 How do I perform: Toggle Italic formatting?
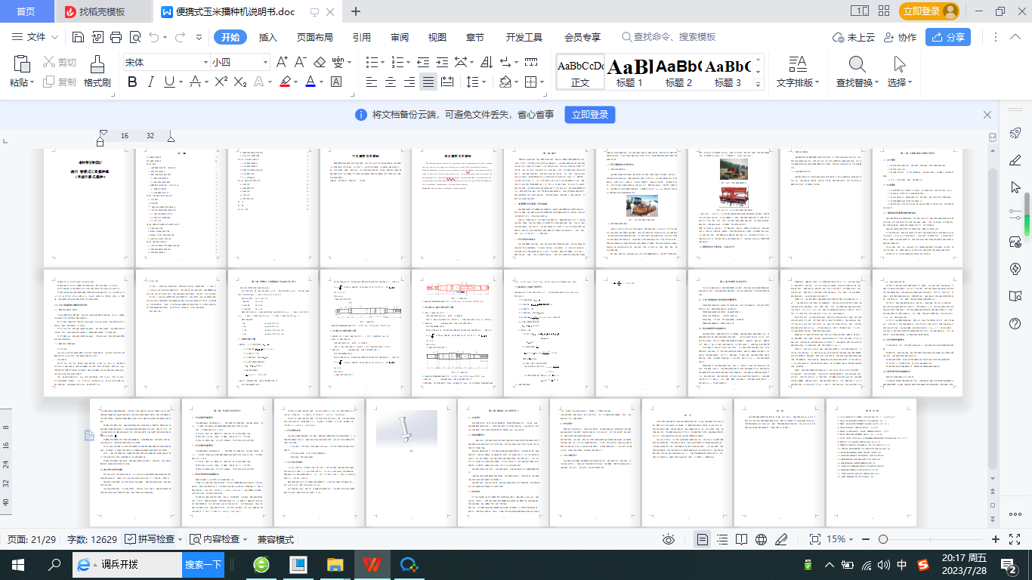point(151,82)
